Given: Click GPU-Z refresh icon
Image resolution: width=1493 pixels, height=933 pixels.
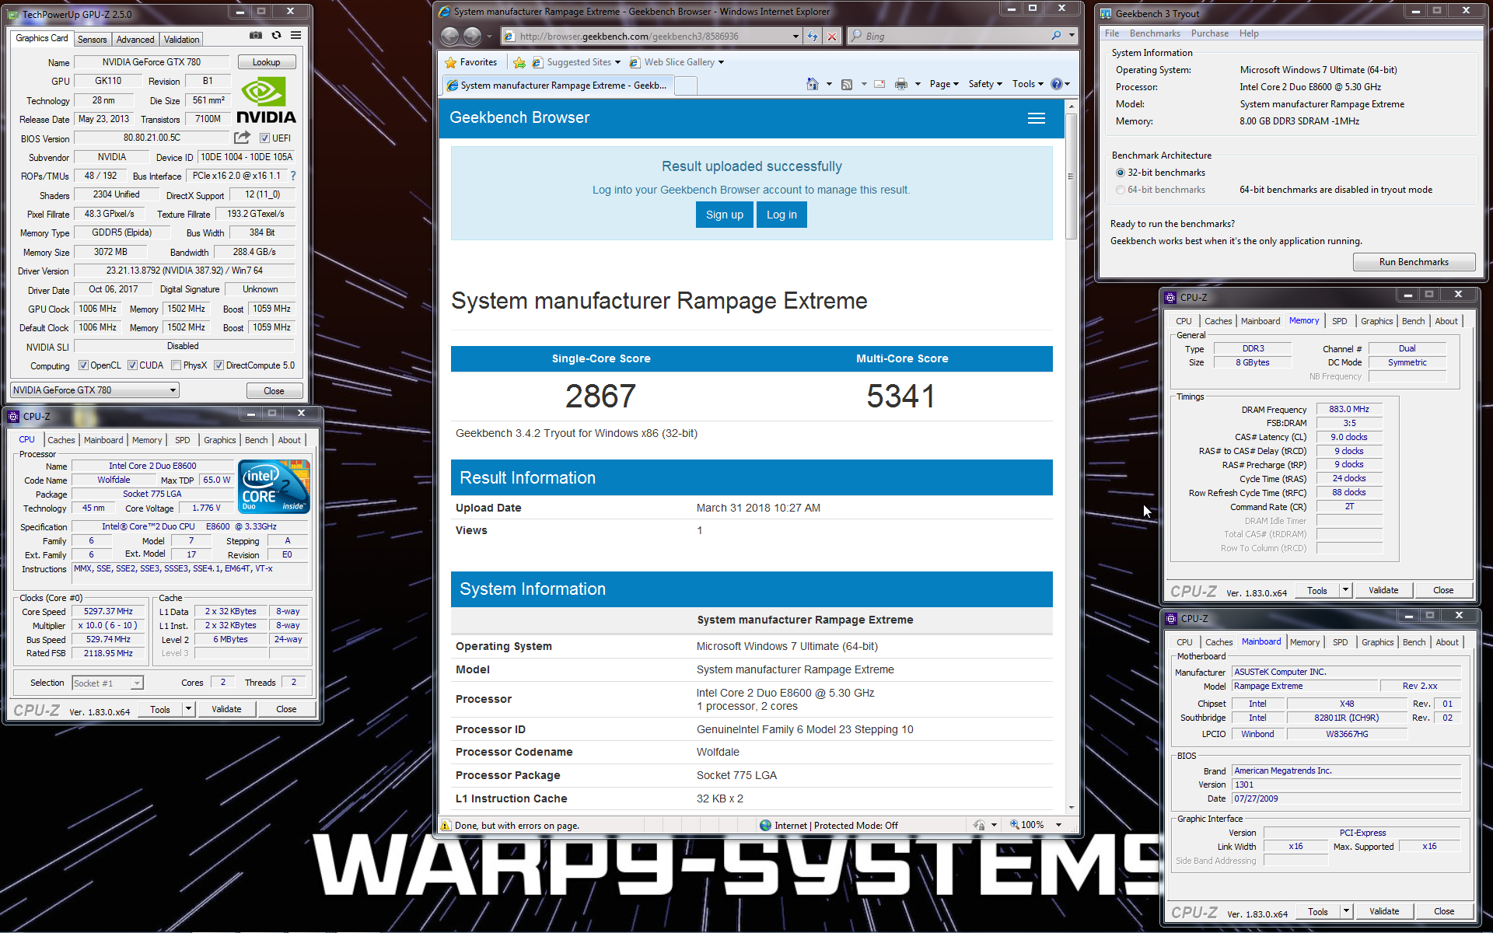Looking at the screenshot, I should (x=276, y=36).
